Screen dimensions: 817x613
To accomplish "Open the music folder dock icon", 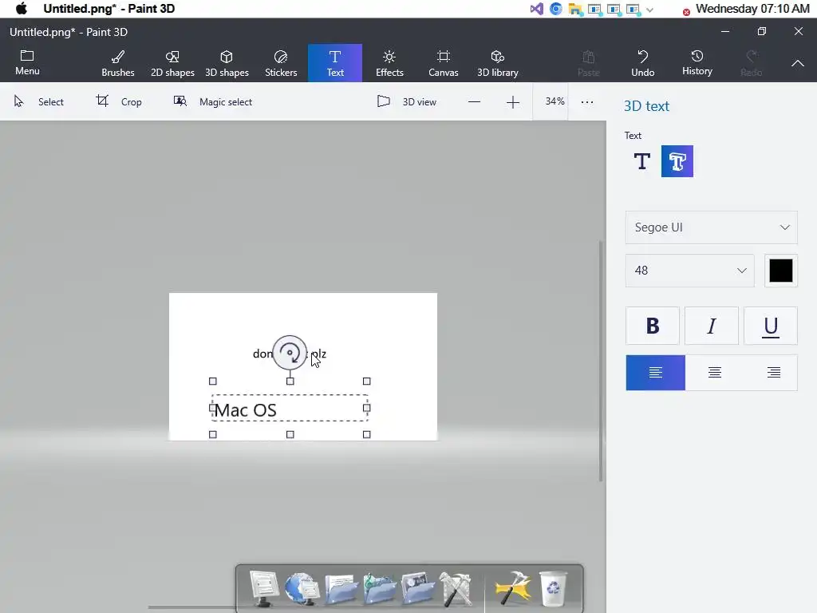I will [x=380, y=588].
